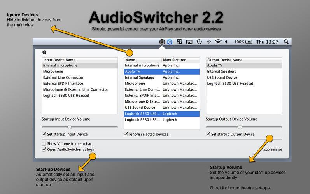Select Internal Speakers row in ignore list
This screenshot has width=310, height=194.
162,77
